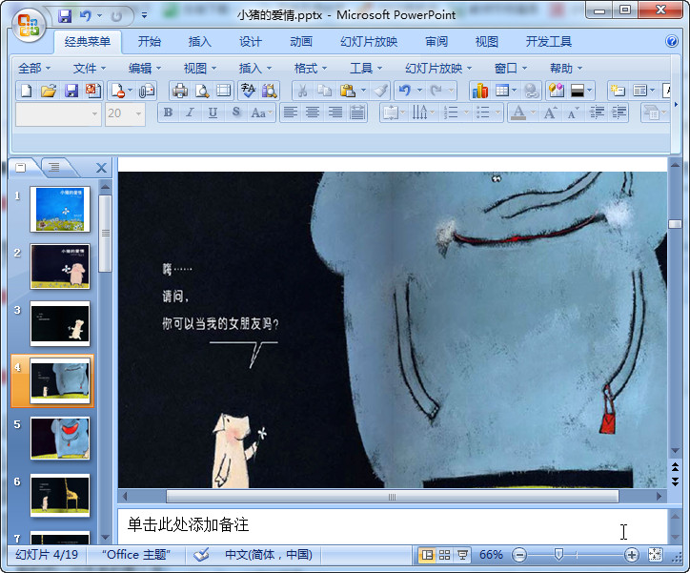Open the 全部 dropdown menu

[x=34, y=69]
